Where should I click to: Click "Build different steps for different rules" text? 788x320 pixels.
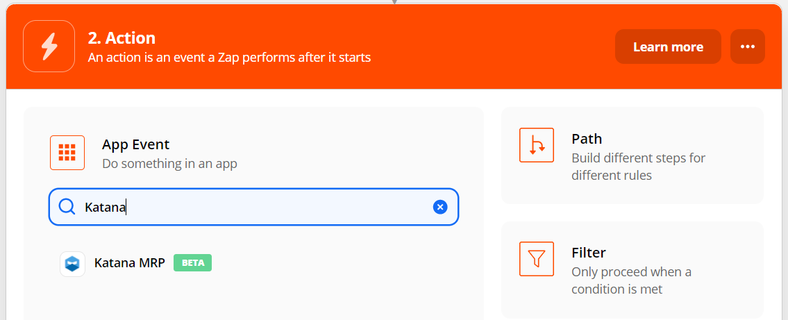(x=638, y=167)
